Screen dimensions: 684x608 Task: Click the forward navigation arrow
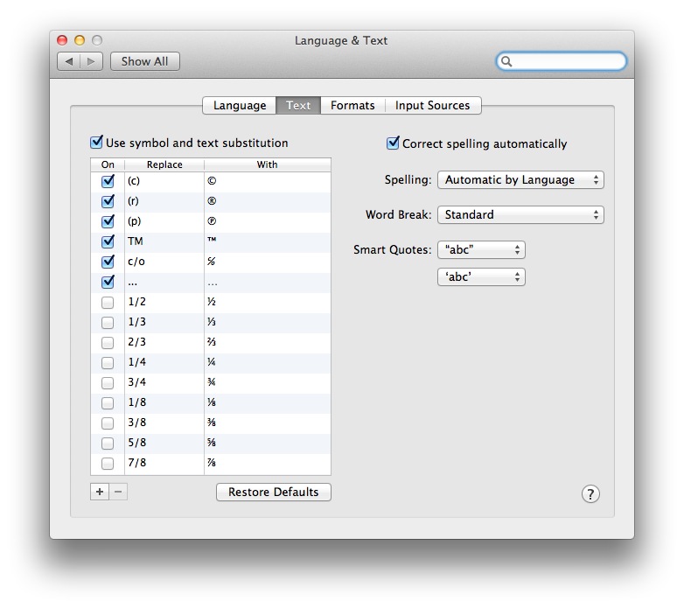click(x=92, y=61)
